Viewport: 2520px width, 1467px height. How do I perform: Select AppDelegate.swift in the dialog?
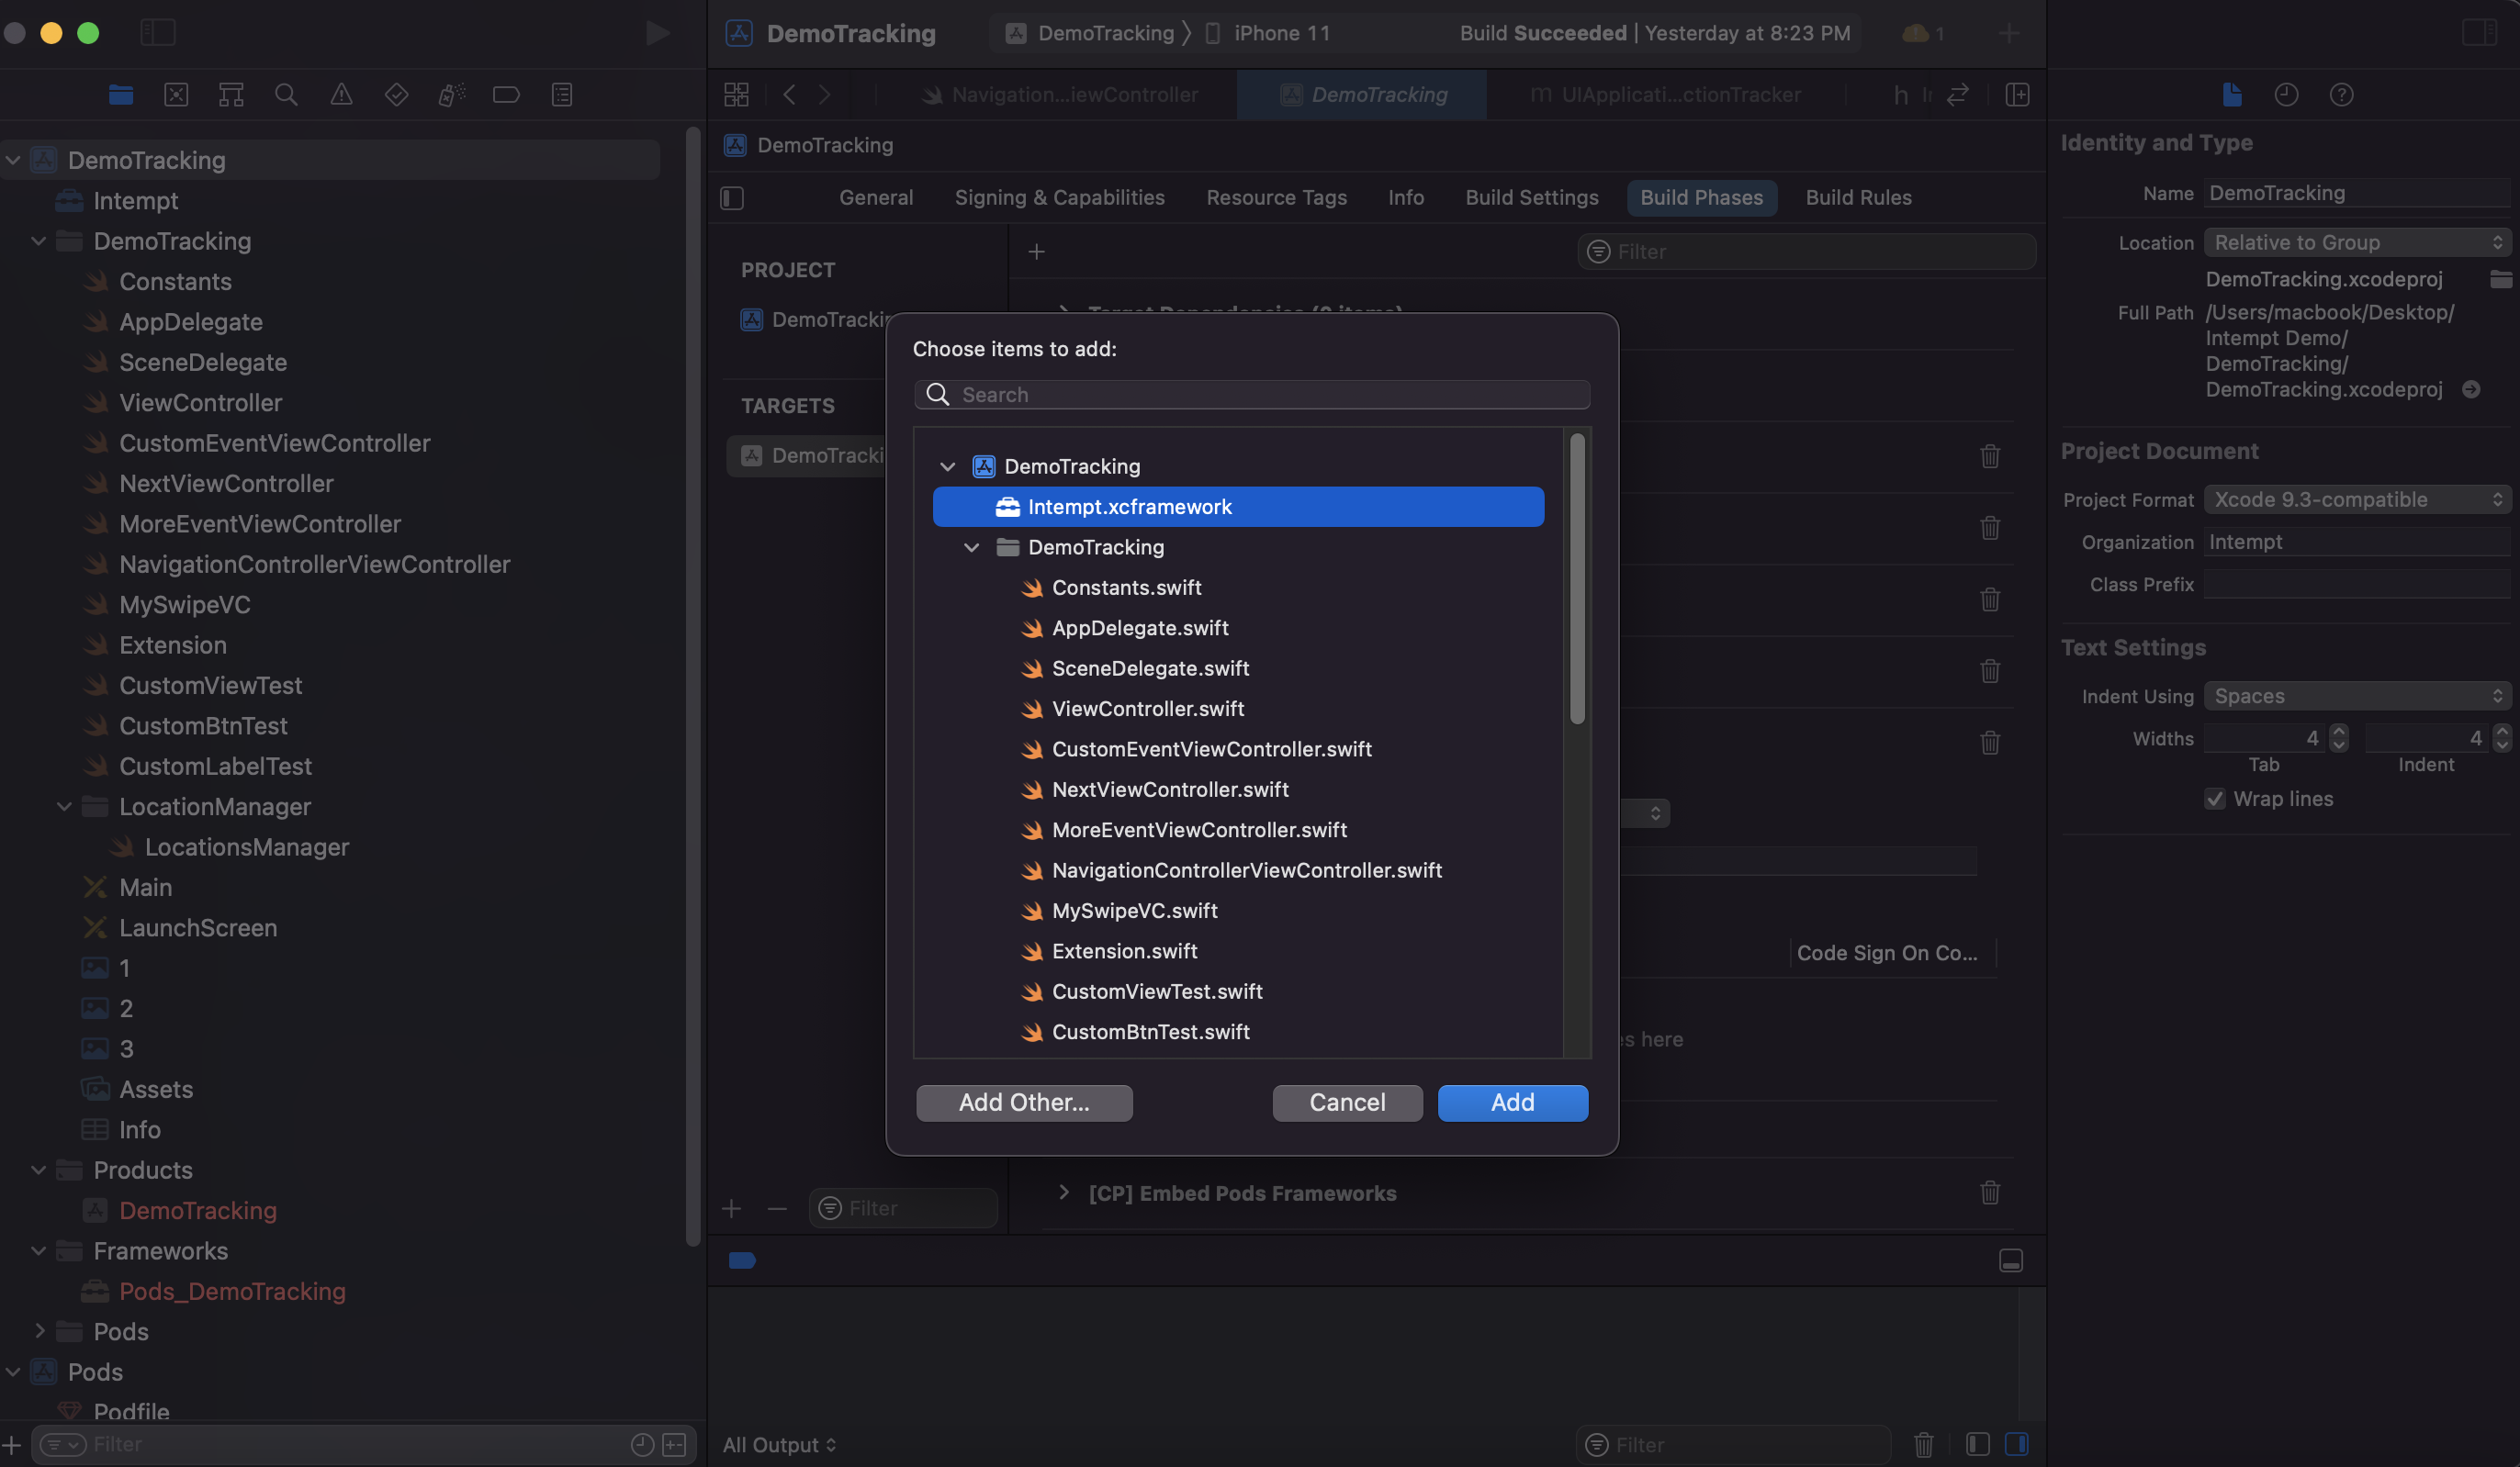pyautogui.click(x=1139, y=629)
